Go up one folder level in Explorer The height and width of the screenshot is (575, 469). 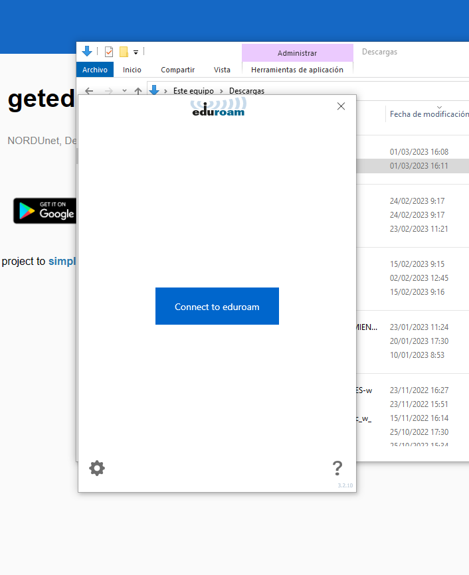pyautogui.click(x=138, y=90)
